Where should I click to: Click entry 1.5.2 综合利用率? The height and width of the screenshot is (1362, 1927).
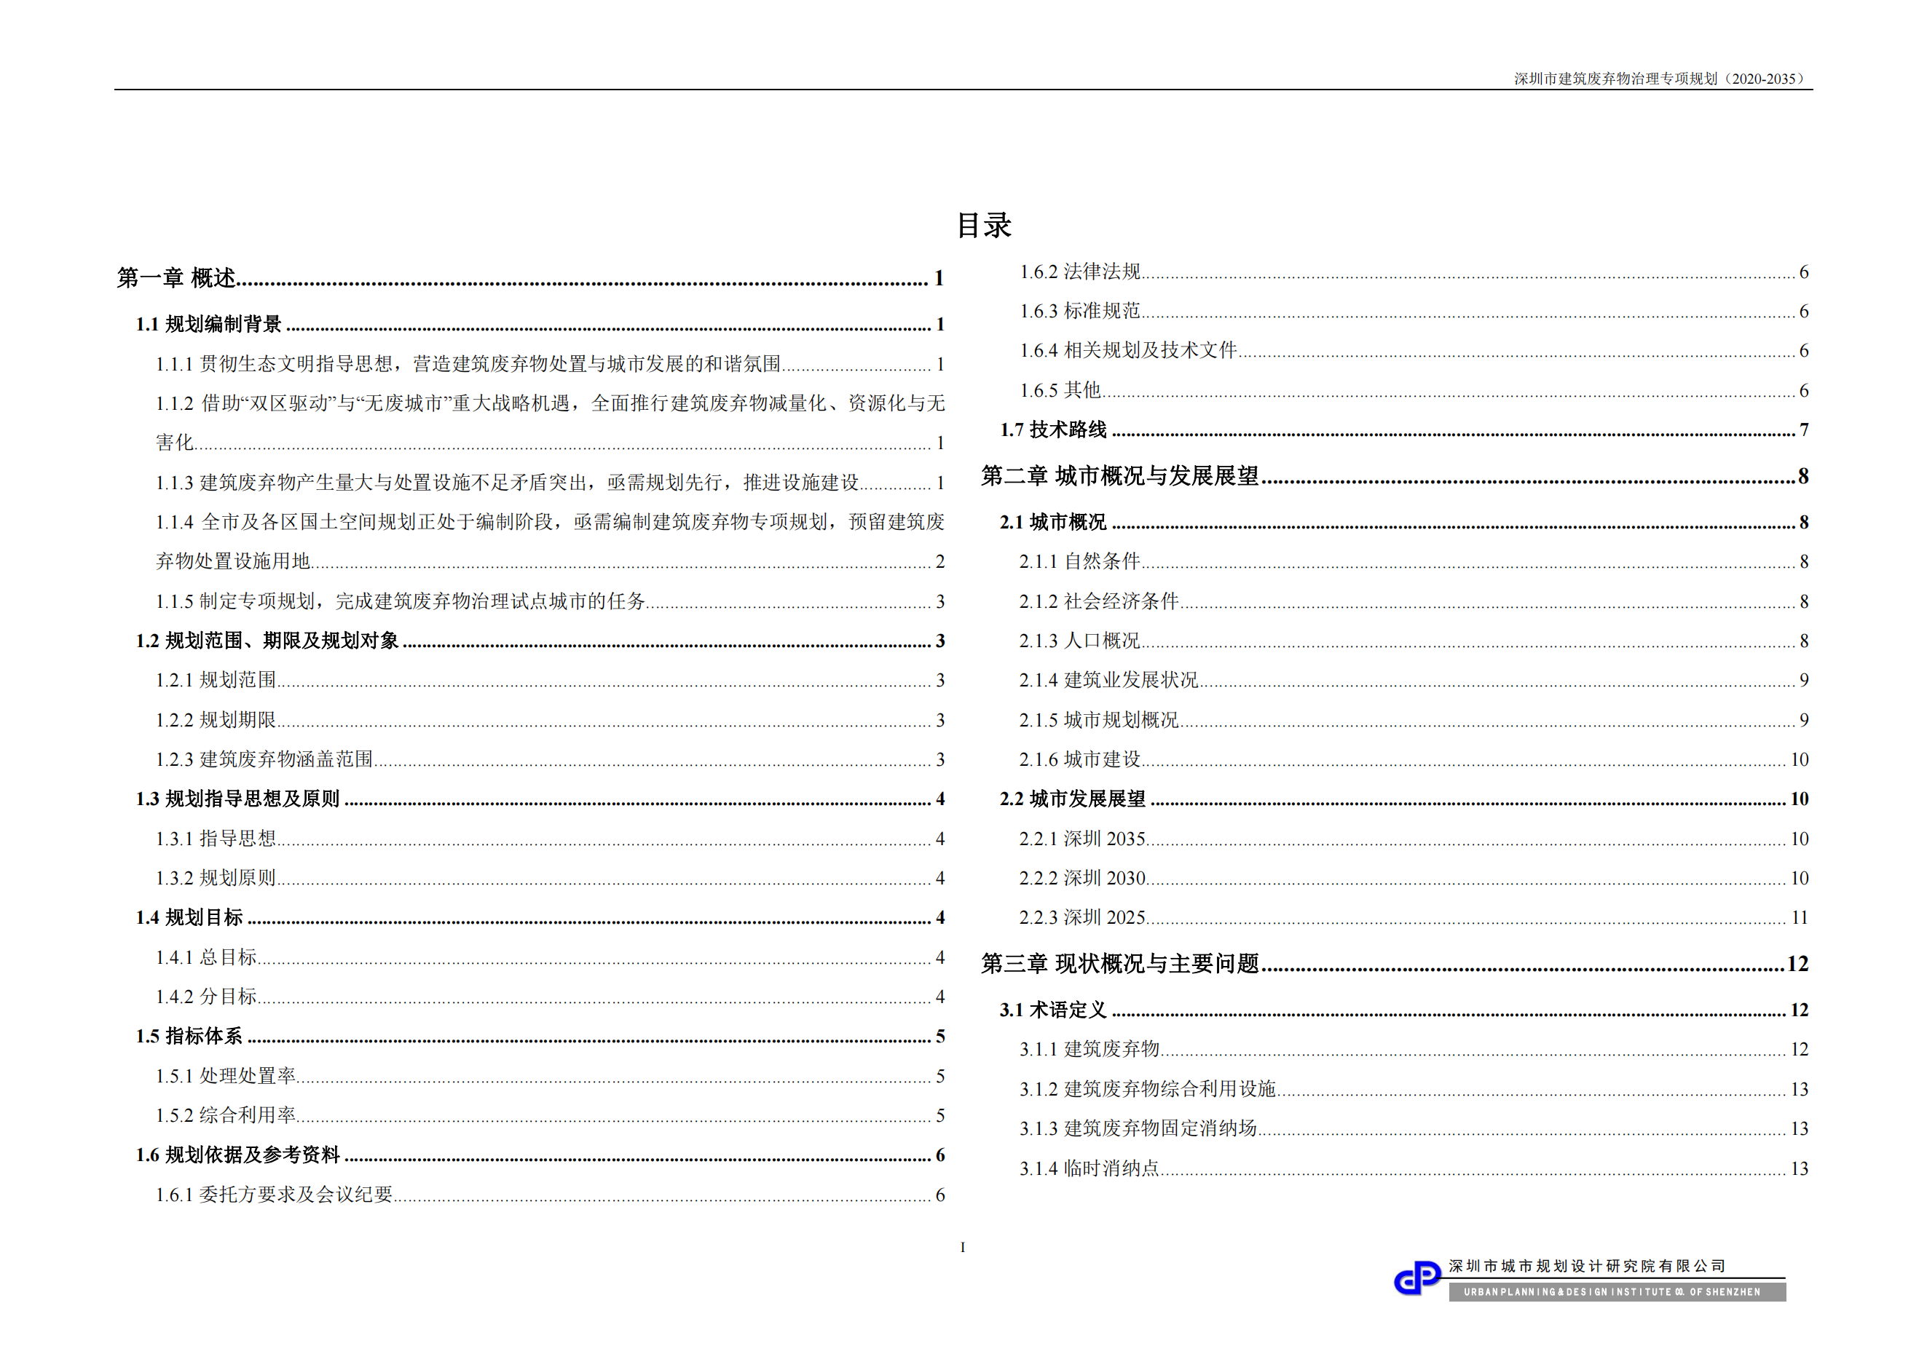pyautogui.click(x=550, y=1115)
